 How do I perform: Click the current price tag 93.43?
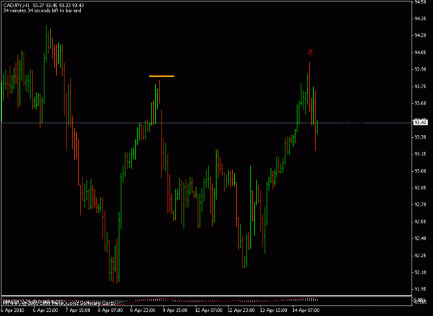tap(419, 123)
